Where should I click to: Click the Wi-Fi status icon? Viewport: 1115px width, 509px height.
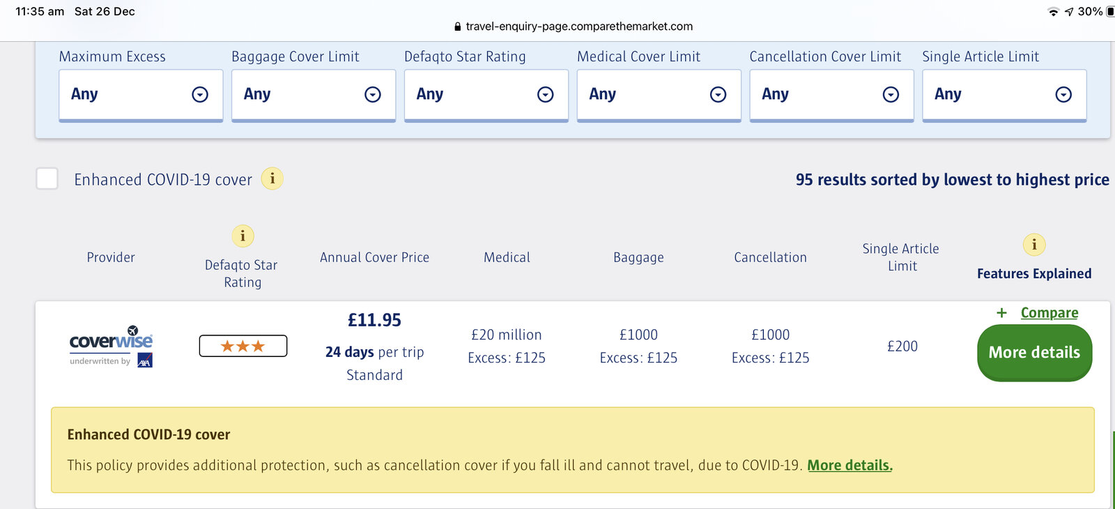pos(1053,12)
